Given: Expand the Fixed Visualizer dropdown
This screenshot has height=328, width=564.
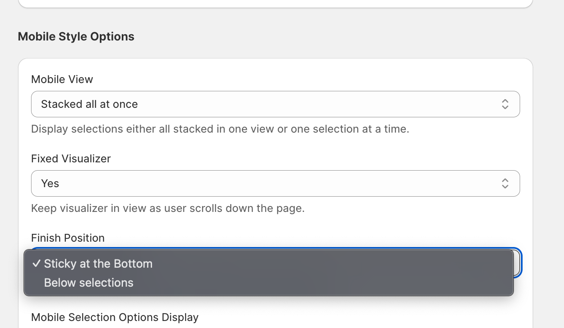Looking at the screenshot, I should pos(275,183).
